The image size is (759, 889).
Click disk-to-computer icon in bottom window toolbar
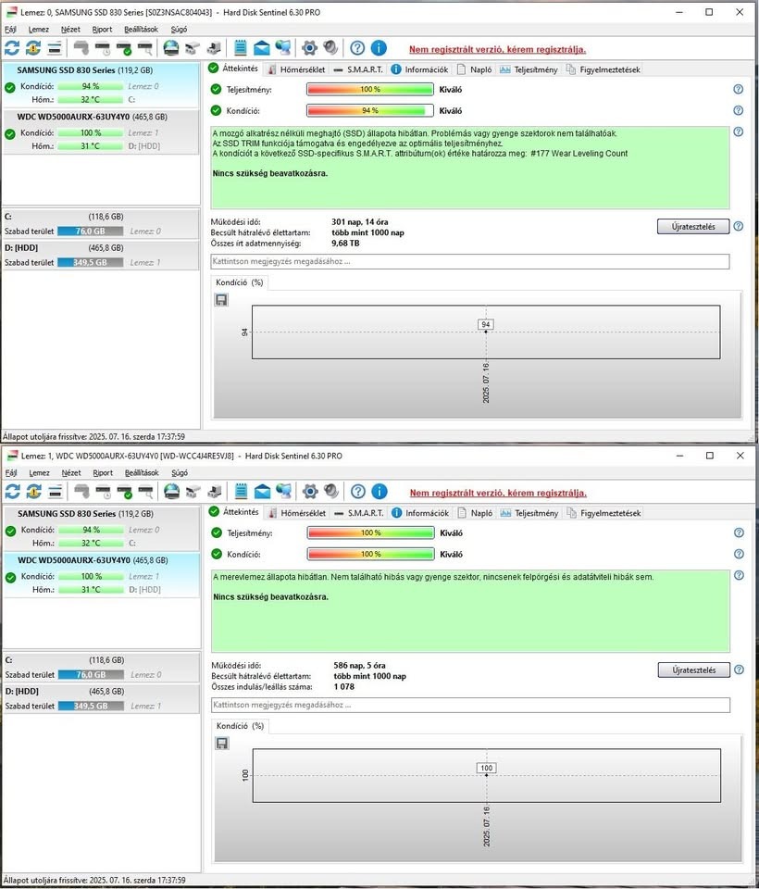214,492
